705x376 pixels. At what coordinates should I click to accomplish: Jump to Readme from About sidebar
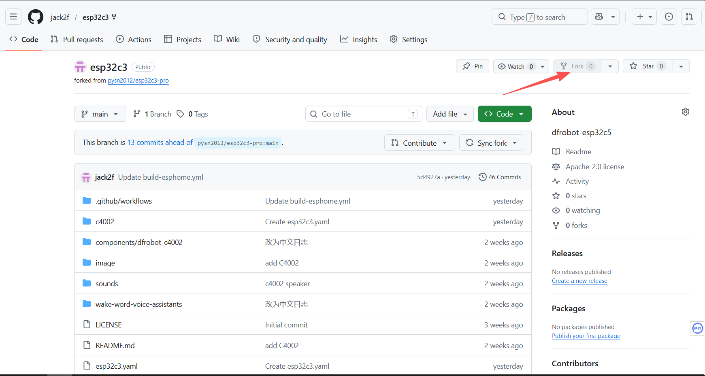571,152
